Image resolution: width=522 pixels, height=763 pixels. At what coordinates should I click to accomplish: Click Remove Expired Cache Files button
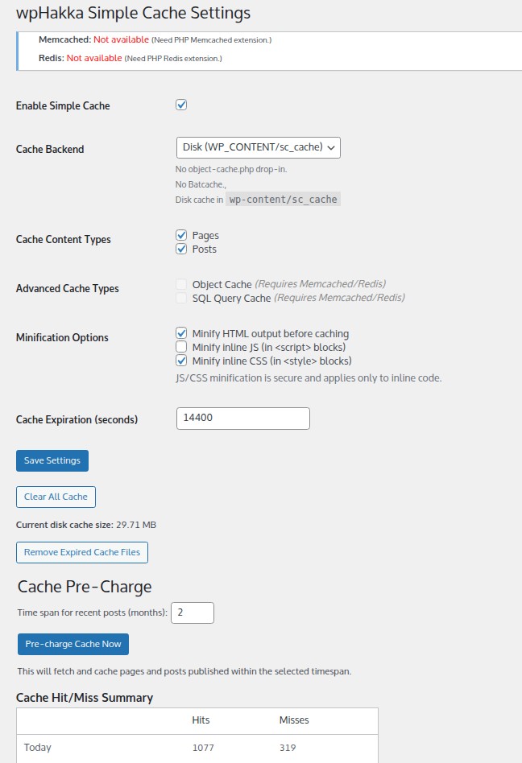pyautogui.click(x=82, y=552)
